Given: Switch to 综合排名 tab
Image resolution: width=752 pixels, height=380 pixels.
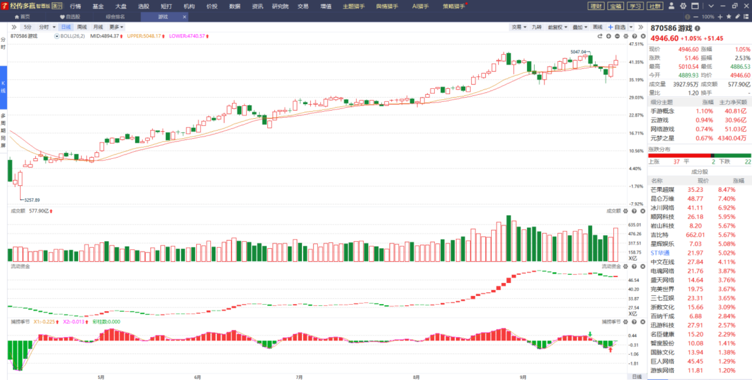Looking at the screenshot, I should click(115, 17).
